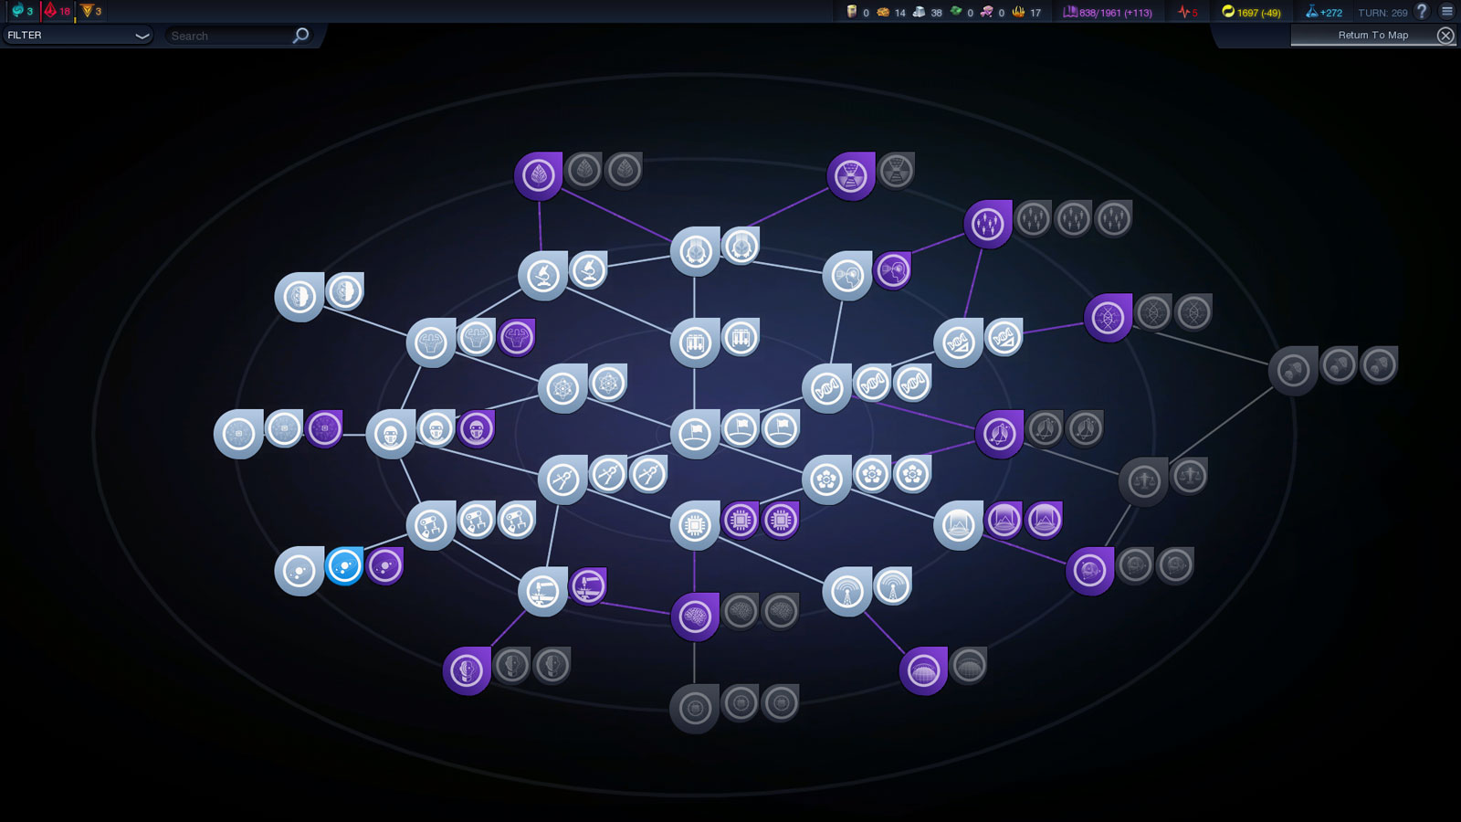Viewport: 1461px width, 822px height.
Task: Select the large compass dividers tech node
Action: (562, 479)
